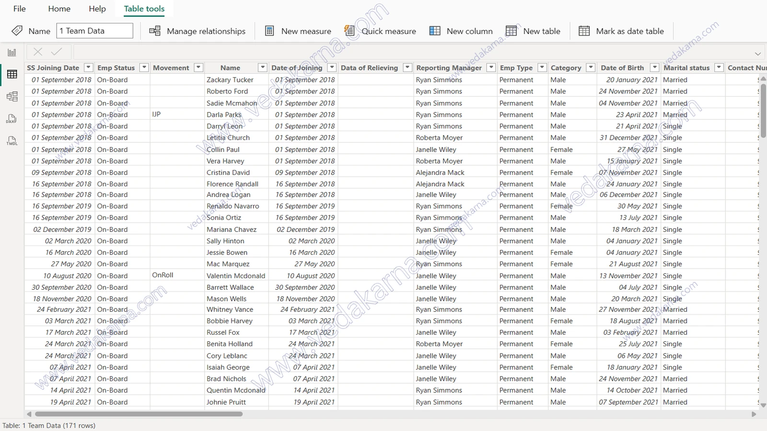This screenshot has height=431, width=767.
Task: Select the Table tools tab
Action: pos(144,9)
